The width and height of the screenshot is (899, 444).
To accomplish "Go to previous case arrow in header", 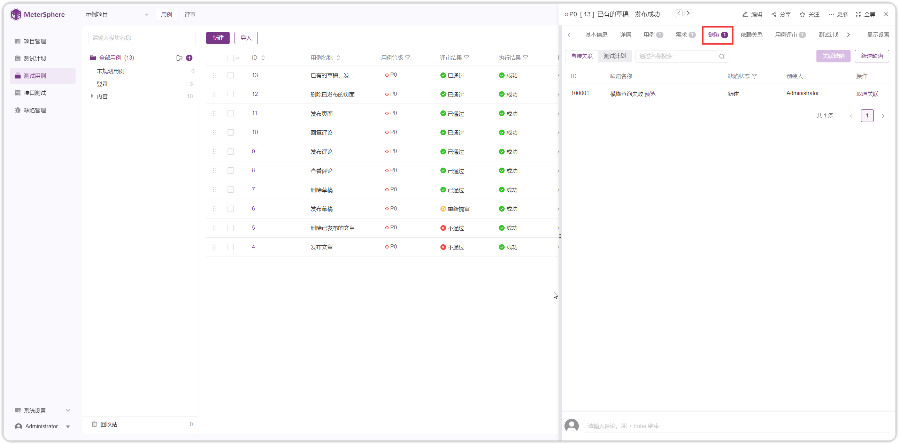I will click(679, 13).
